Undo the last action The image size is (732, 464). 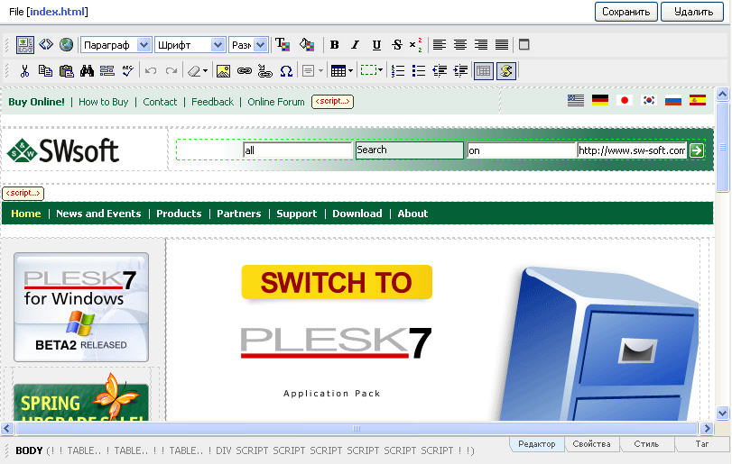point(151,71)
